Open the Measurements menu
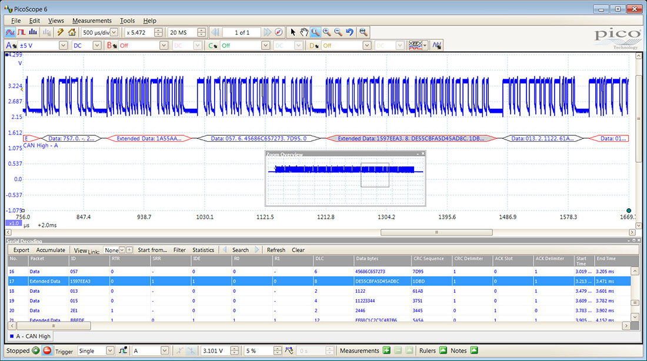The height and width of the screenshot is (361, 647). point(92,21)
